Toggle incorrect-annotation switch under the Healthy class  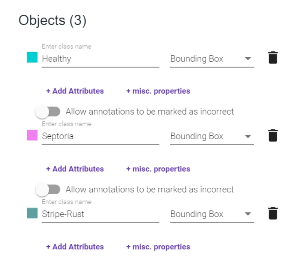pyautogui.click(x=48, y=112)
